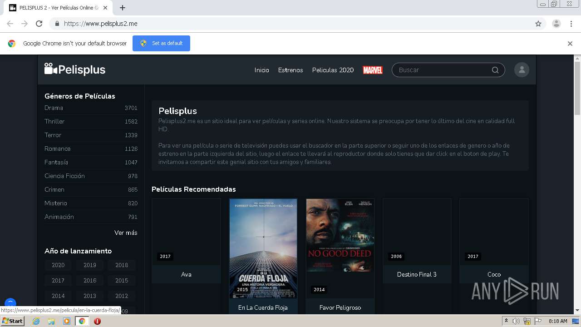Click scrollbar down arrow
Image resolution: width=581 pixels, height=327 pixels.
[577, 311]
